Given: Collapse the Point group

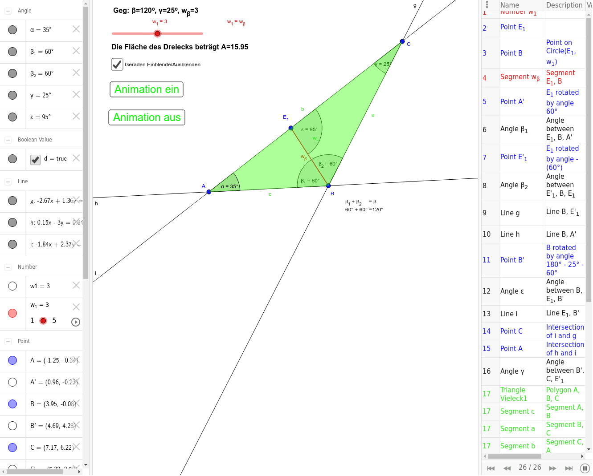Looking at the screenshot, I should [8, 341].
